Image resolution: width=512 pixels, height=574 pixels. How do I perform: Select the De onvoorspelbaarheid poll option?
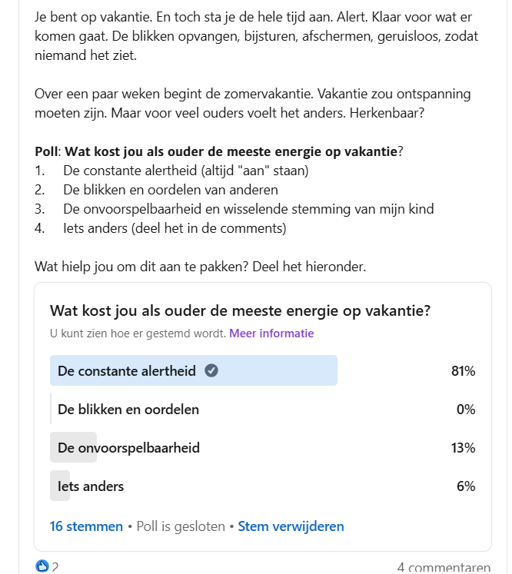[263, 447]
